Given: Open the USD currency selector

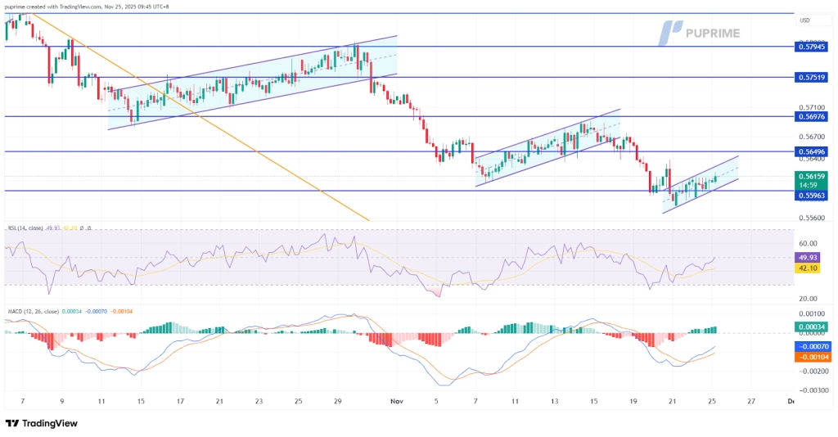Looking at the screenshot, I should point(804,20).
